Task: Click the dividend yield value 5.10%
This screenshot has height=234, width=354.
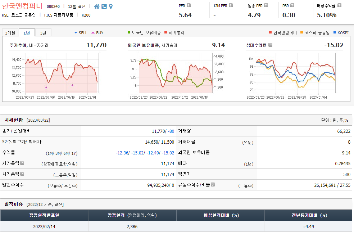Action: (327, 15)
